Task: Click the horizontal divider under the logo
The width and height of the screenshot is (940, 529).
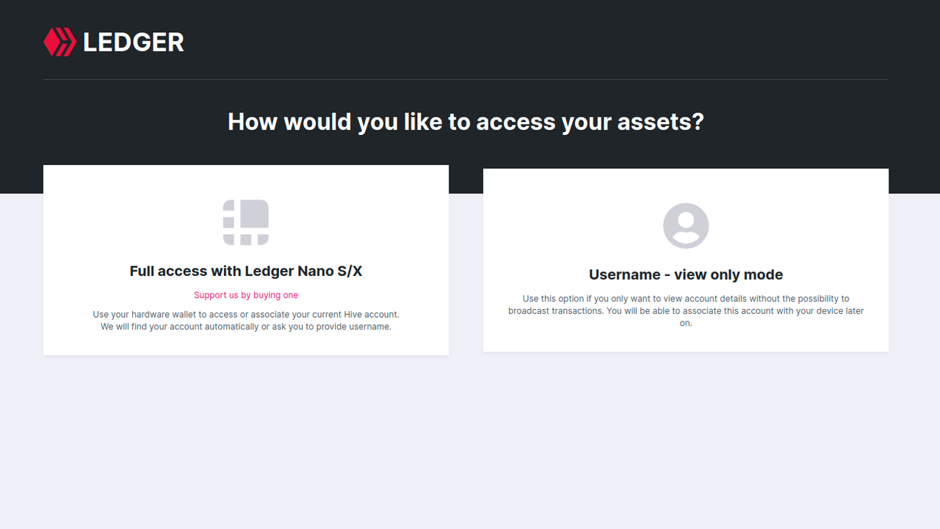Action: pyautogui.click(x=466, y=79)
